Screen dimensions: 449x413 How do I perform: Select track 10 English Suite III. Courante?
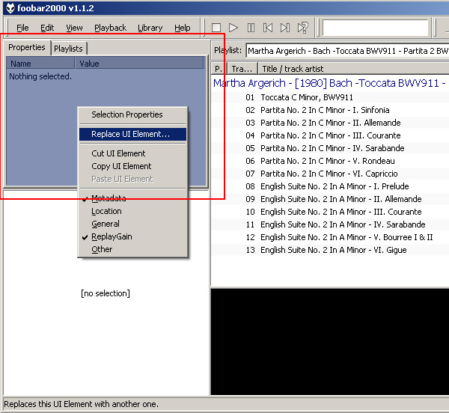(330, 212)
